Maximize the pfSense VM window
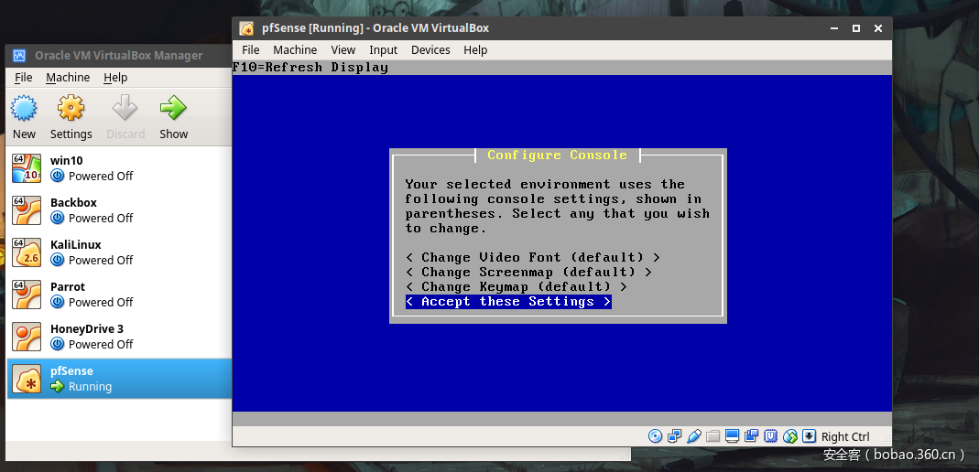Viewport: 979px width, 472px height. (x=856, y=28)
